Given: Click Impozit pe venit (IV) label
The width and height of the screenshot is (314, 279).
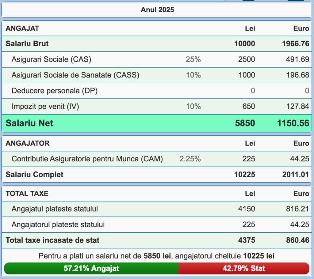Looking at the screenshot, I should click(45, 107).
